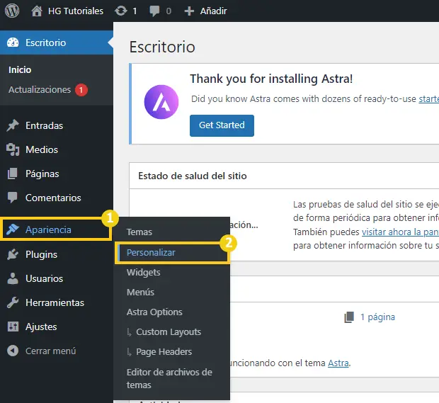Click the paintbrush icon for Apariencia
The image size is (439, 403).
[13, 229]
